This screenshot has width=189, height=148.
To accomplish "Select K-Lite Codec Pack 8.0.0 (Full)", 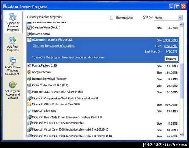I will (103, 85).
